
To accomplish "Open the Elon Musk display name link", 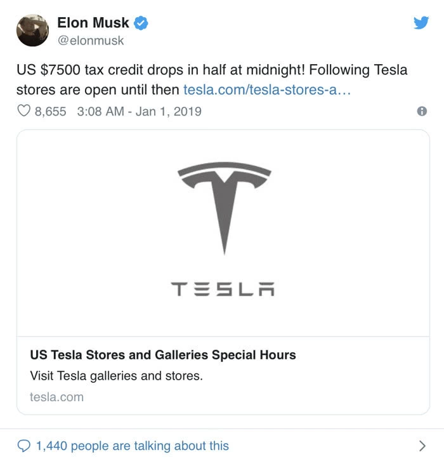I will (x=93, y=23).
